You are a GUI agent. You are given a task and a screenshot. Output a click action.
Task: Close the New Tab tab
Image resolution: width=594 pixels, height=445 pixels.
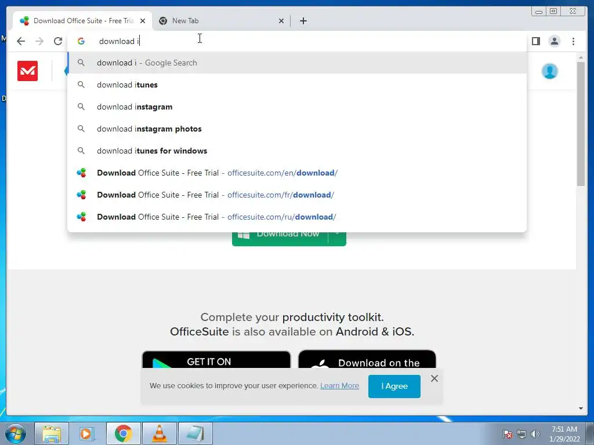pos(281,21)
